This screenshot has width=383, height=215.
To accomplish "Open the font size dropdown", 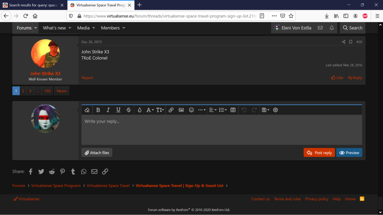I will [x=160, y=110].
